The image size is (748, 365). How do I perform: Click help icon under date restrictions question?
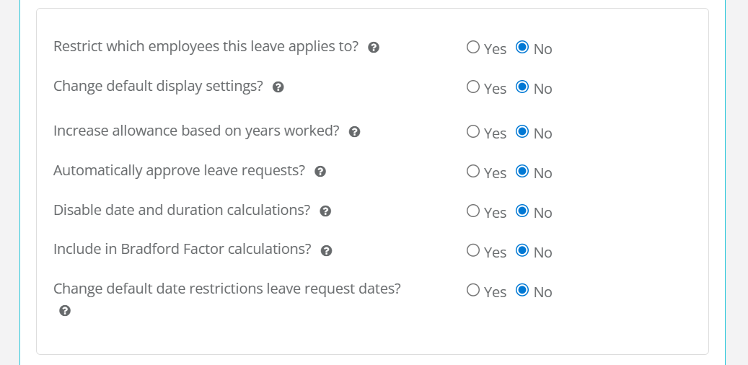(x=65, y=311)
